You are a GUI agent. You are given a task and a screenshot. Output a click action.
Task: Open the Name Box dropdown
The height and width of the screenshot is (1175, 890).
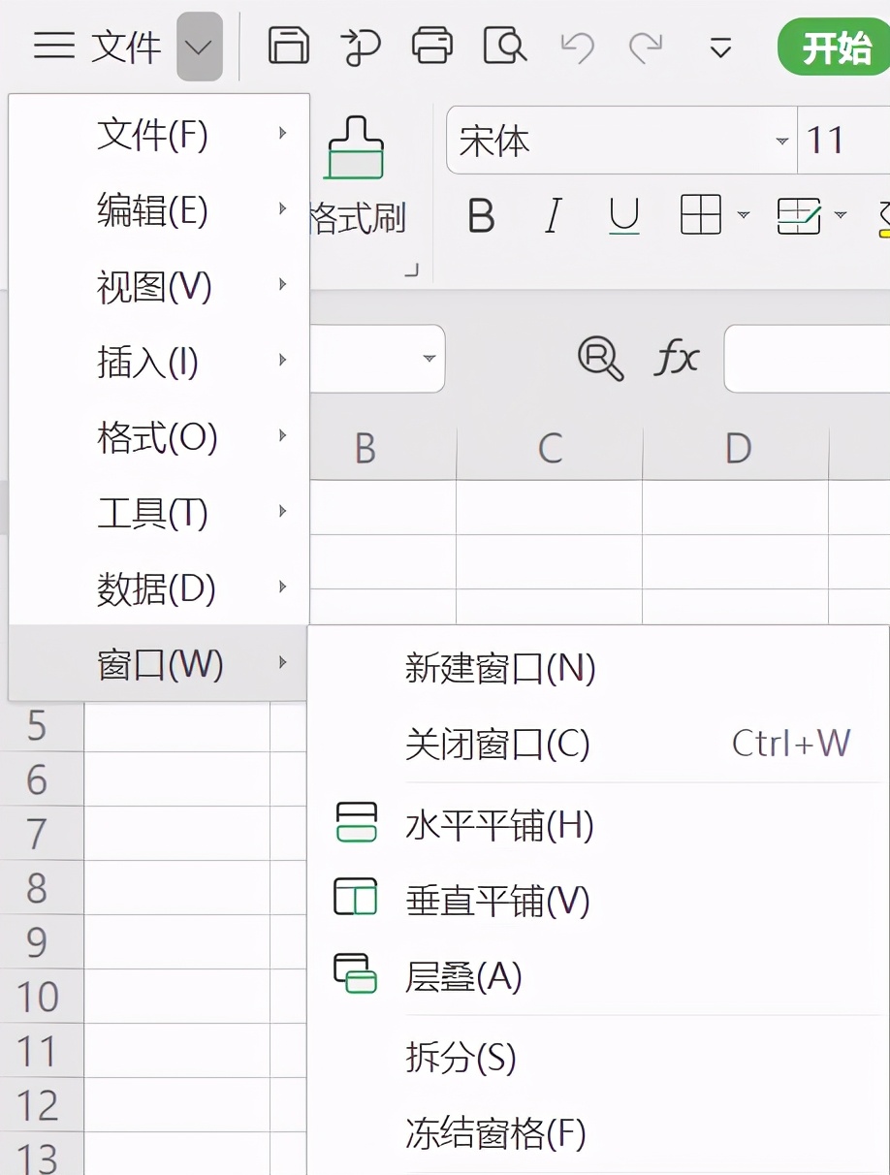(x=428, y=360)
